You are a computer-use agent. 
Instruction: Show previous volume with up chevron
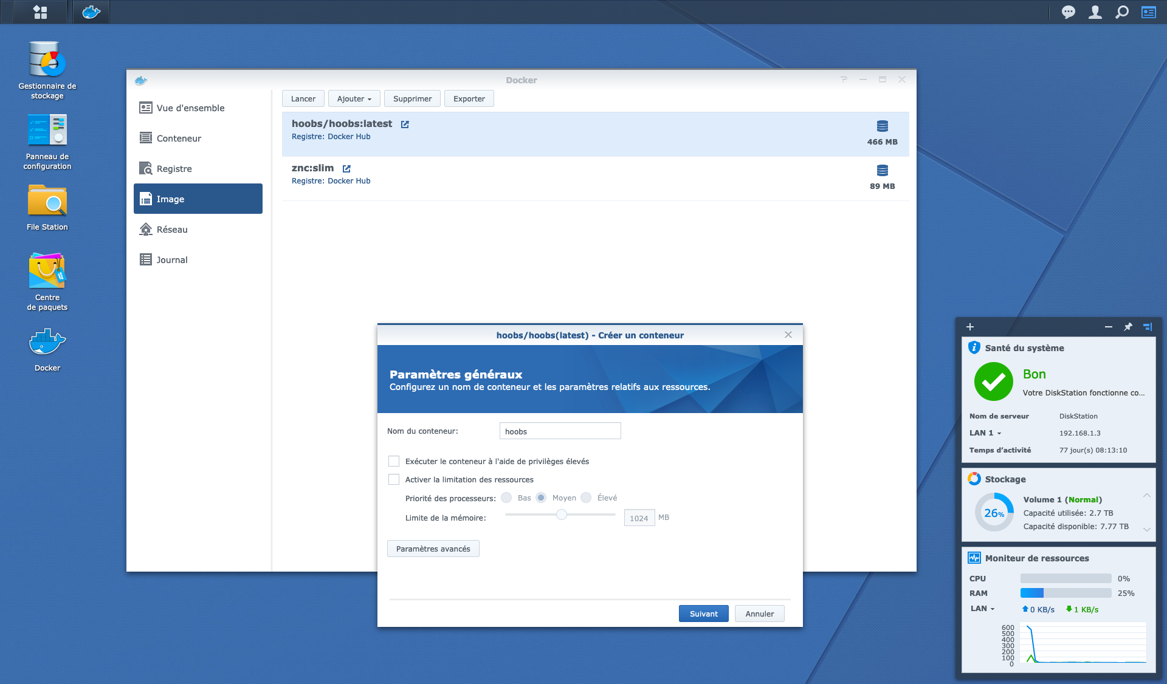[x=1146, y=496]
